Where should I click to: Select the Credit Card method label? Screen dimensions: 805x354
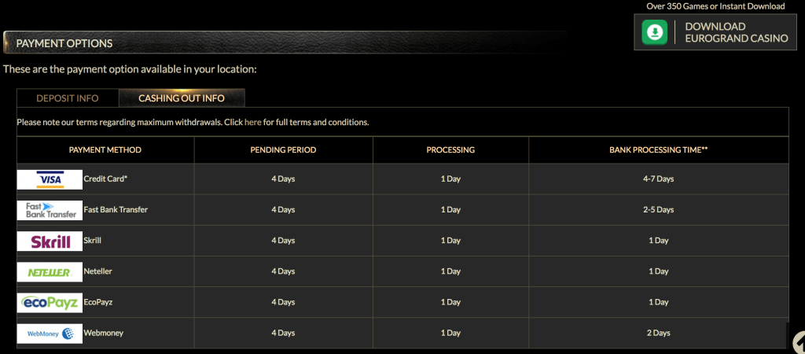tap(105, 179)
